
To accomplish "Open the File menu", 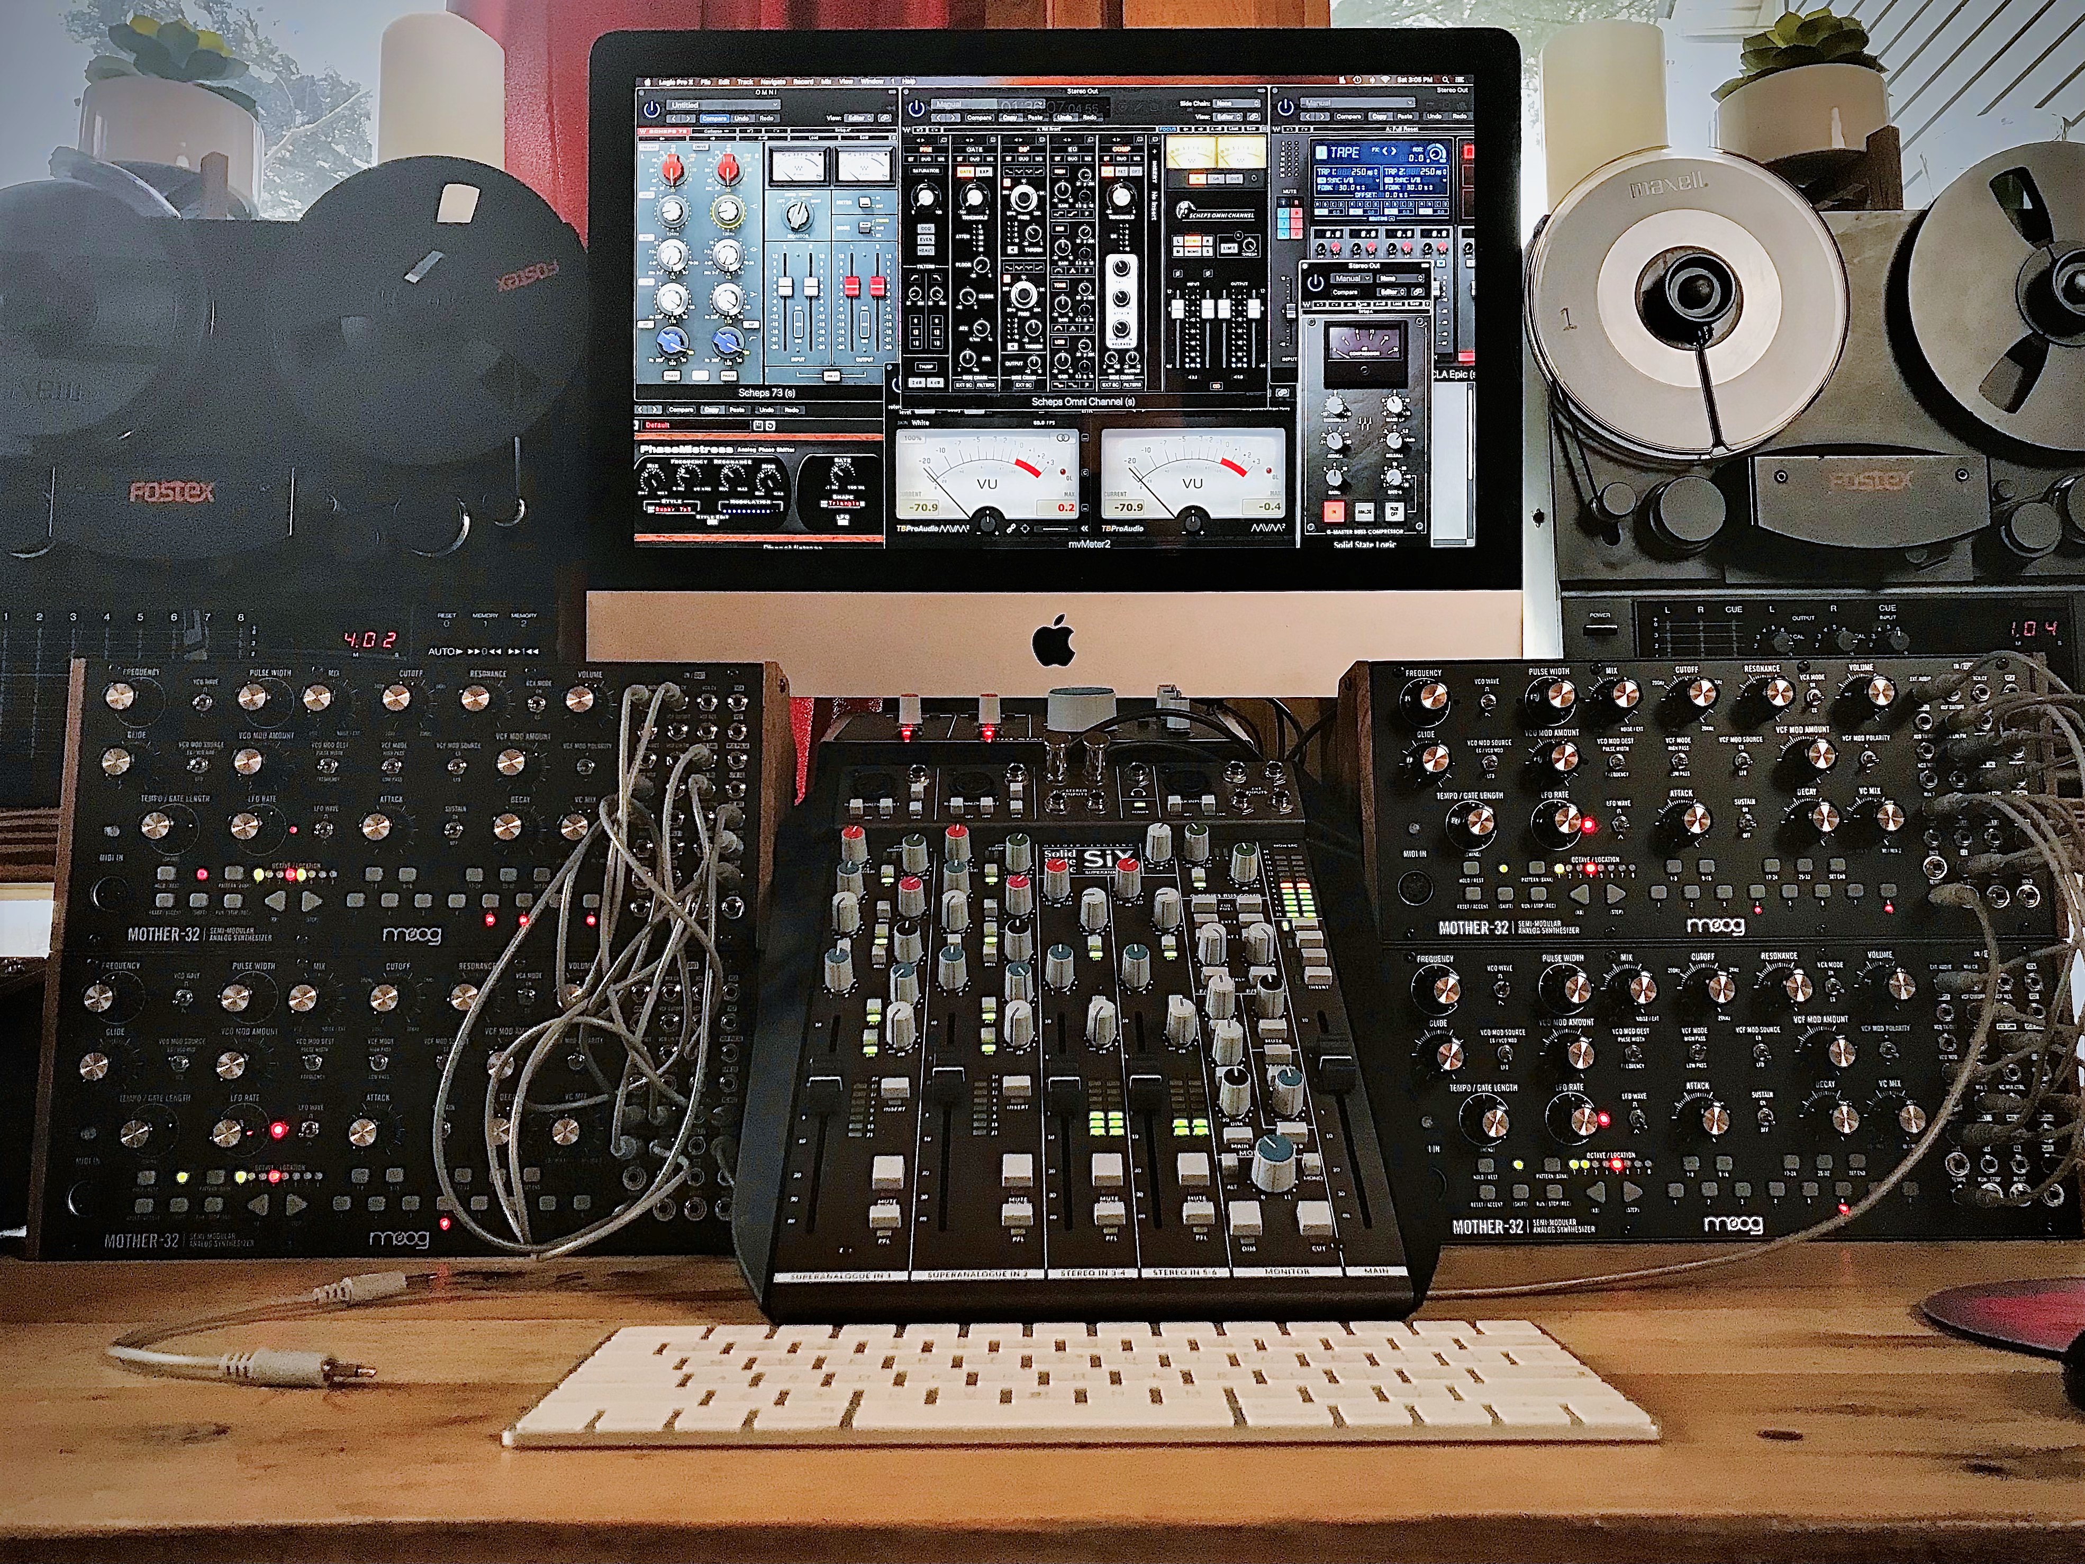I will click(x=706, y=82).
